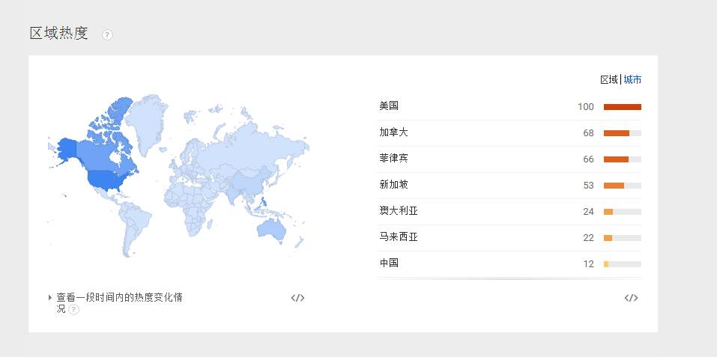Click the value 66 next to 菲律宾
Viewport: 717px width, 357px height.
(588, 159)
